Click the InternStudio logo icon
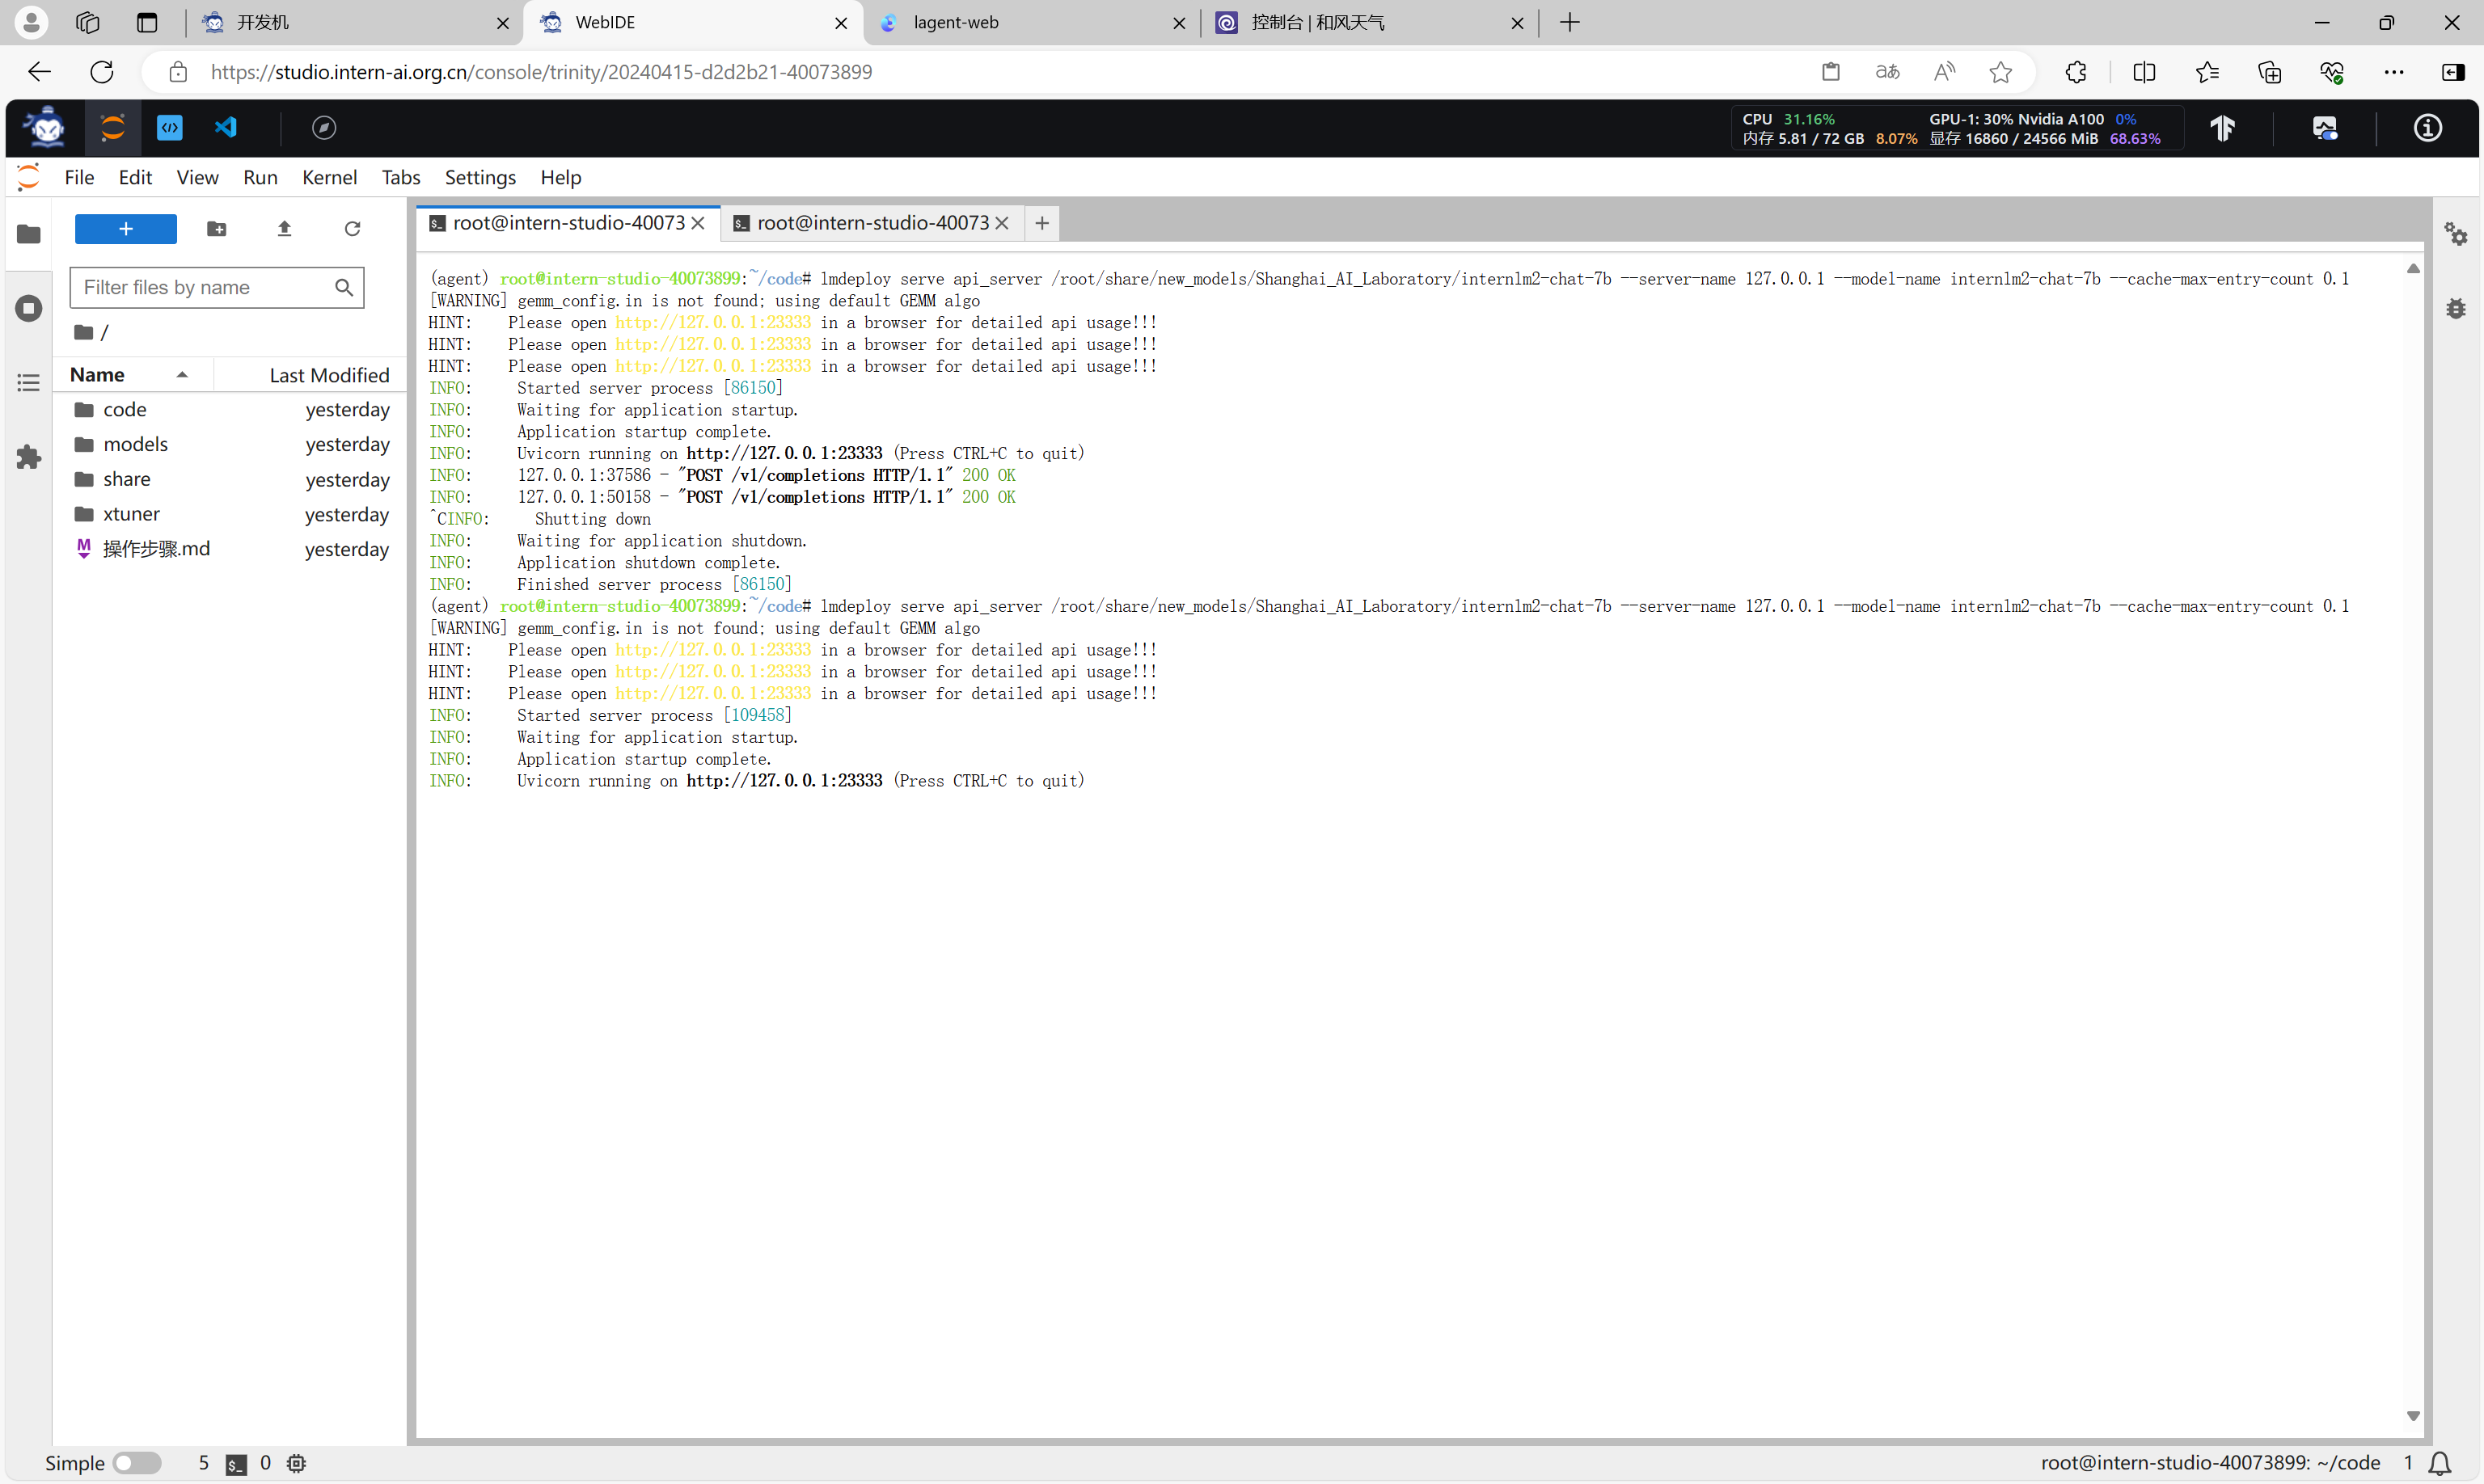The height and width of the screenshot is (1484, 2484). (45, 127)
